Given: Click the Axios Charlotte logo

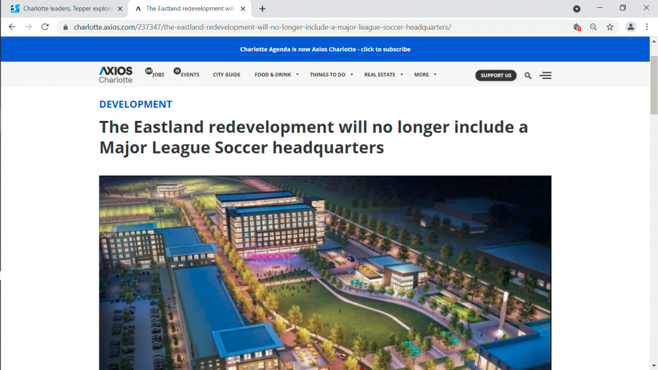Looking at the screenshot, I should tap(116, 74).
